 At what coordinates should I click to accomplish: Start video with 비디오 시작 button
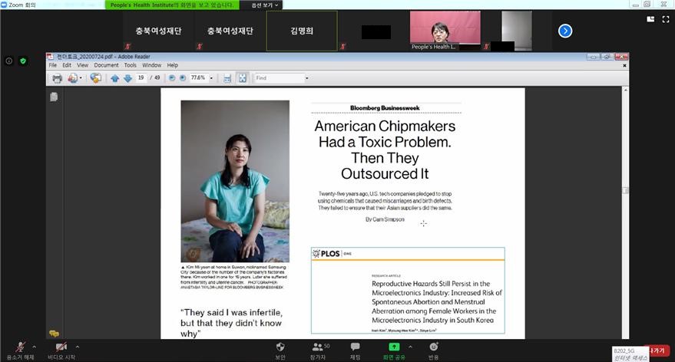pyautogui.click(x=61, y=350)
